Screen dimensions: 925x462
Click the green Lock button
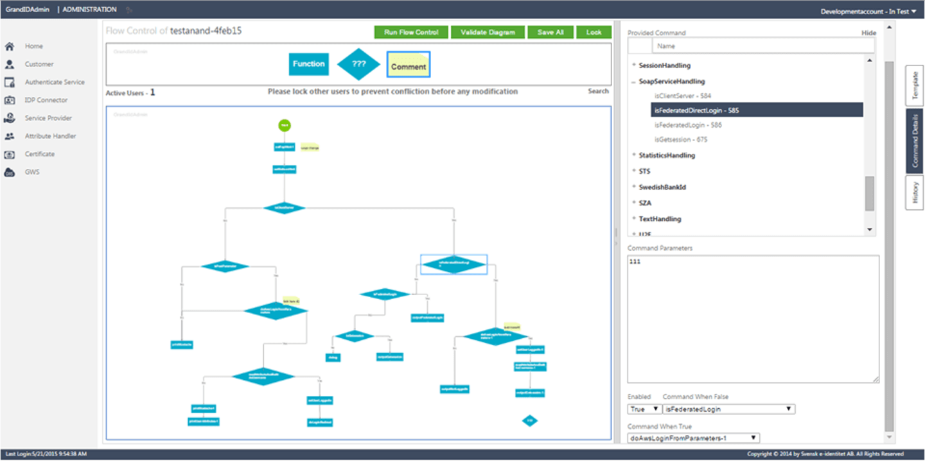(594, 32)
